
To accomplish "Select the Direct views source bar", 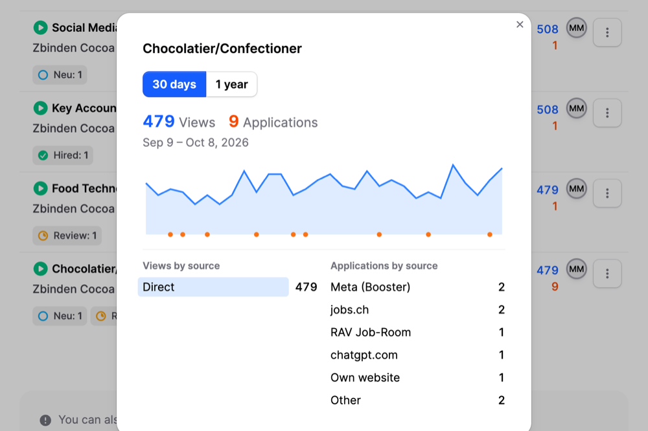I will pyautogui.click(x=213, y=287).
